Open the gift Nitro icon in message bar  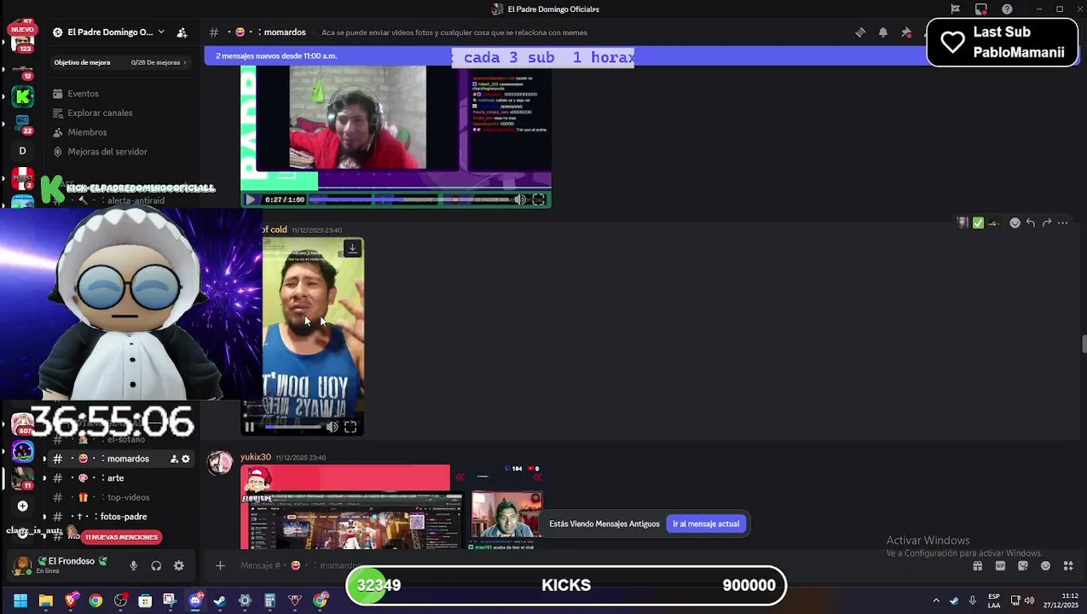(977, 565)
